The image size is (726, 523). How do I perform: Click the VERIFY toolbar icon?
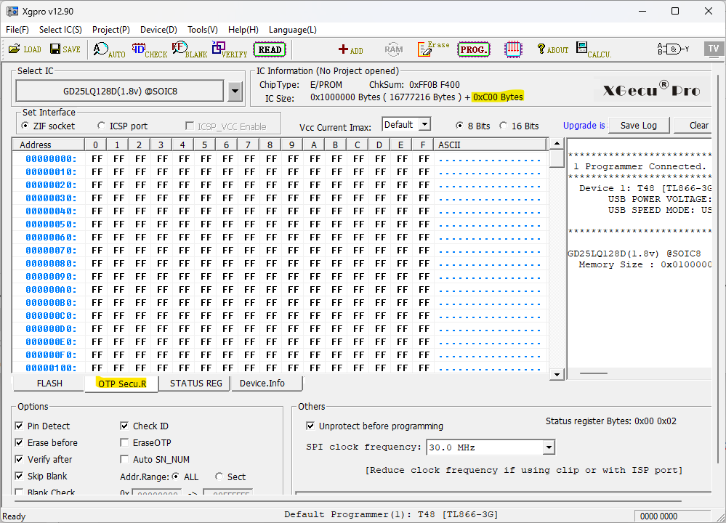(230, 49)
